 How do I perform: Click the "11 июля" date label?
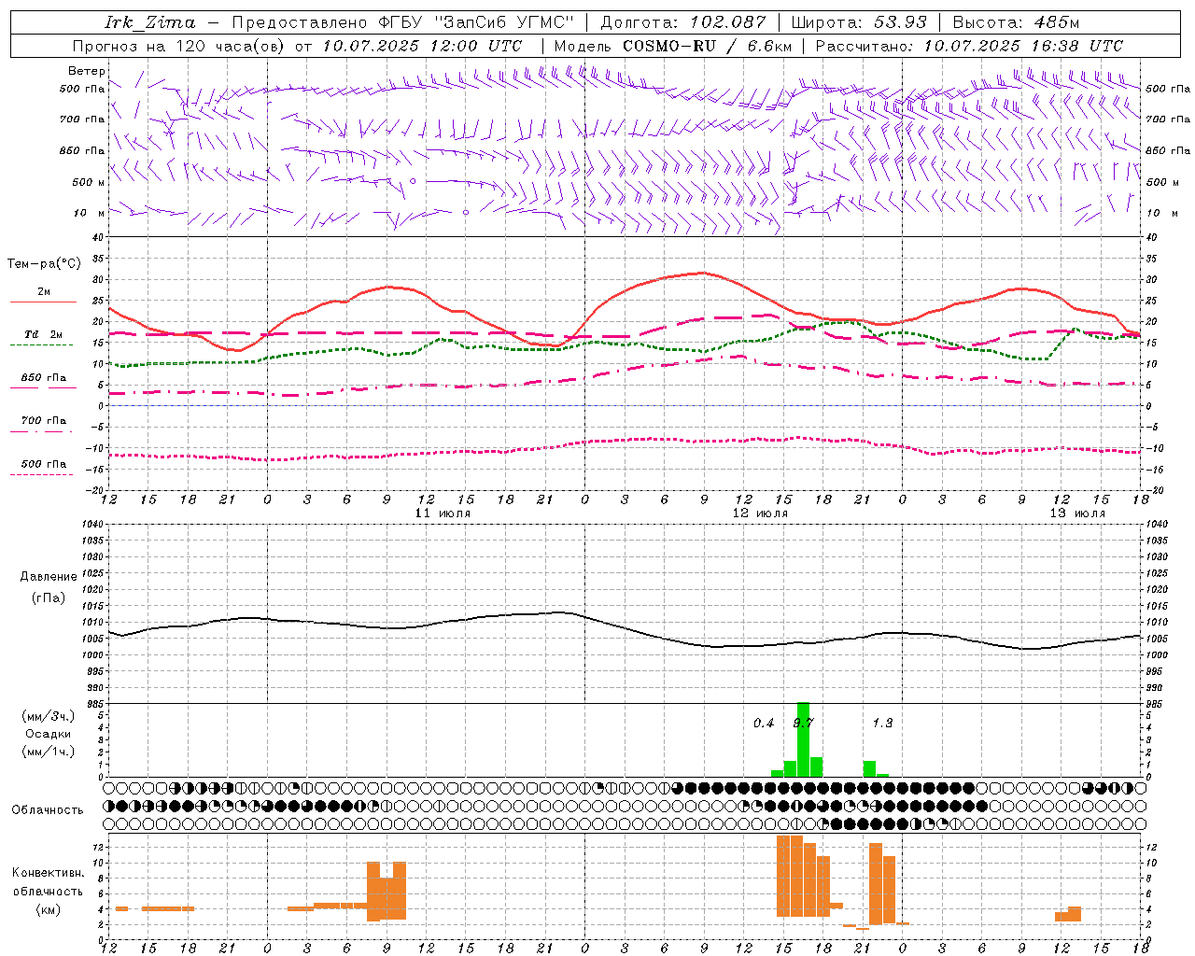pos(443,513)
